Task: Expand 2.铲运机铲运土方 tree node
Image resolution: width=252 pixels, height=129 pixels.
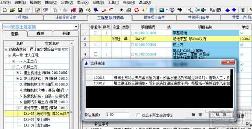Action: click(x=17, y=79)
